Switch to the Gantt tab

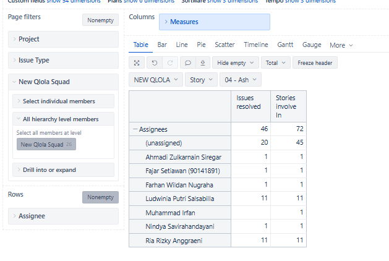click(285, 45)
